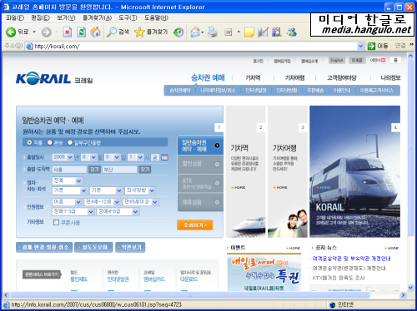Select the 직통 radio option
This screenshot has height=311, width=417.
[x=29, y=142]
